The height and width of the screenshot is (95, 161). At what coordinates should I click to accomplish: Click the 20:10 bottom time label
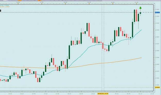[x=117, y=94]
